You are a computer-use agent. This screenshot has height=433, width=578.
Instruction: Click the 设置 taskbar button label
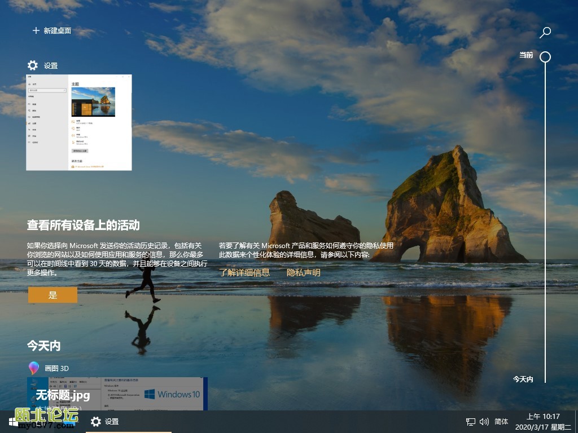click(x=112, y=422)
